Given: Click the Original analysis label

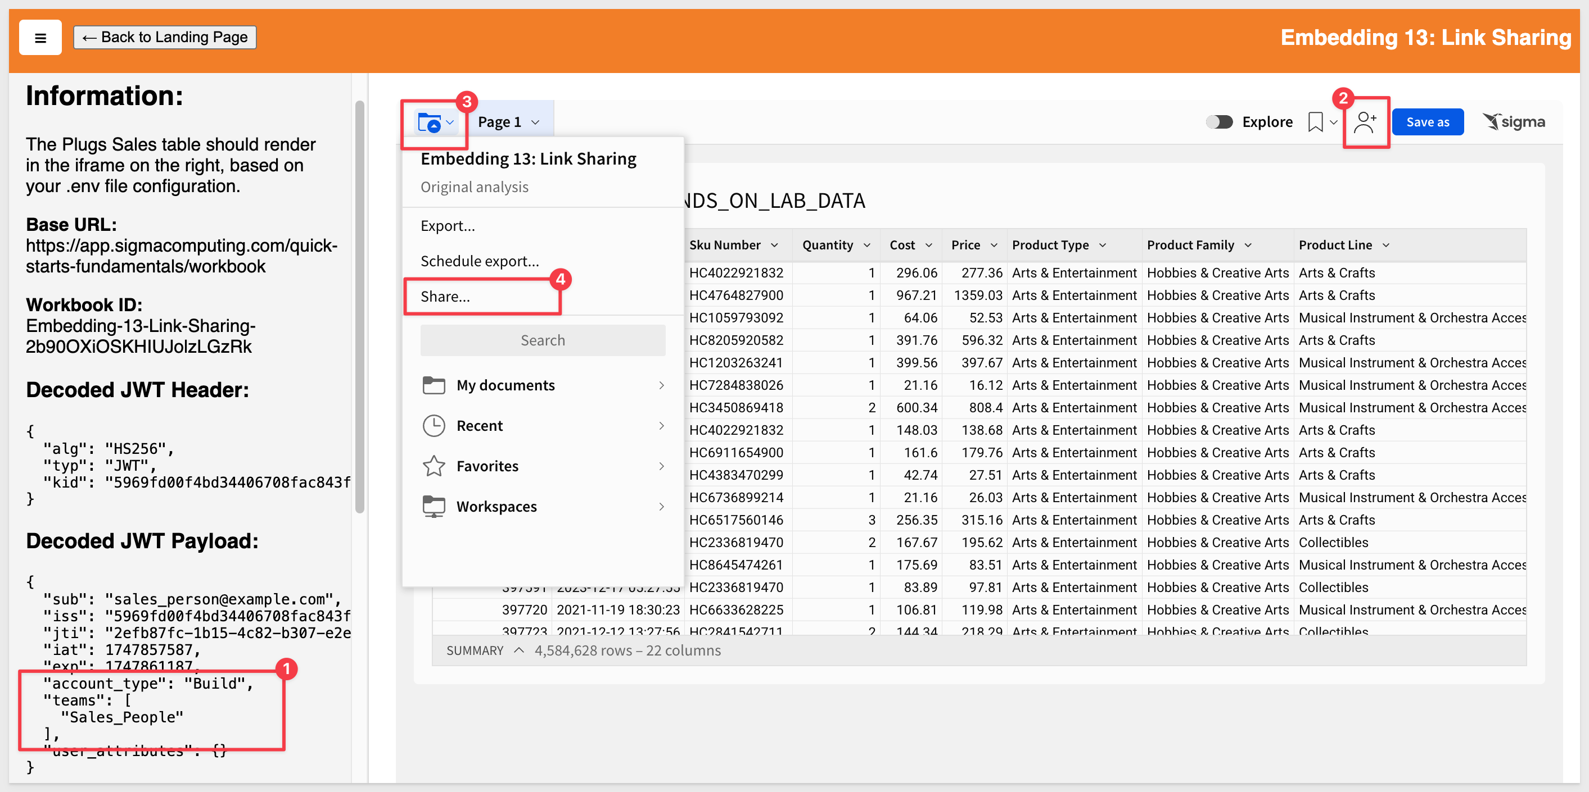Looking at the screenshot, I should click(475, 186).
